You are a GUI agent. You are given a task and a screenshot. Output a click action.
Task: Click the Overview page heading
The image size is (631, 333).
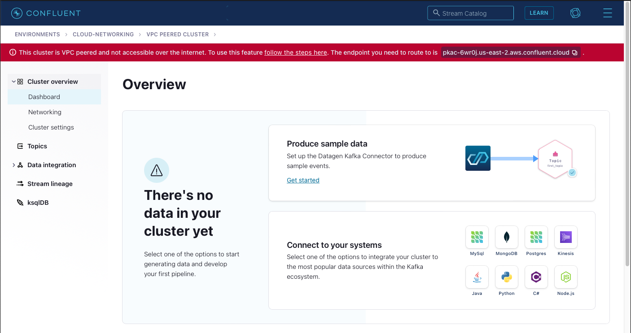[x=154, y=84]
